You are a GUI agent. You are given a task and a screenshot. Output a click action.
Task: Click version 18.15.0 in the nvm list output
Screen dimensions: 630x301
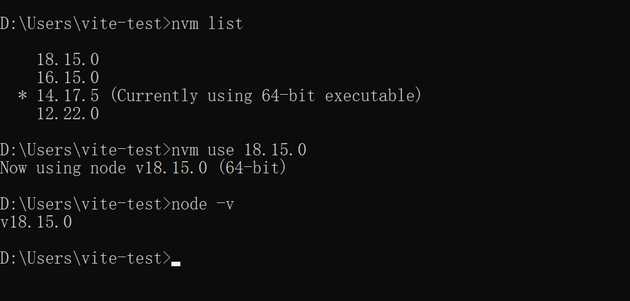point(68,60)
